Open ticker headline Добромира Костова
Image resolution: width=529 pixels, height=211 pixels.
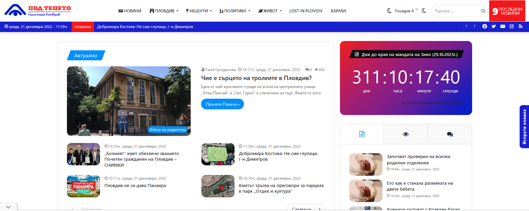click(145, 27)
